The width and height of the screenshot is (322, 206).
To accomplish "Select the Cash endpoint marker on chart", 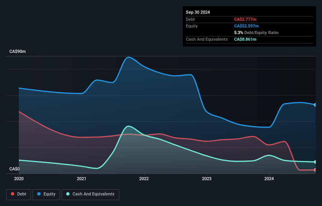I will (315, 162).
